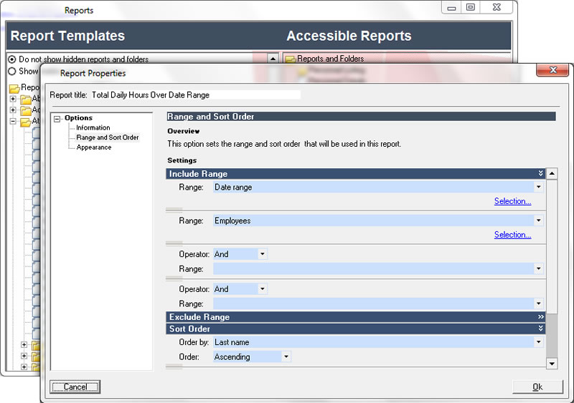Image resolution: width=574 pixels, height=403 pixels.
Task: Collapse the Include Range section chevron
Action: point(540,173)
